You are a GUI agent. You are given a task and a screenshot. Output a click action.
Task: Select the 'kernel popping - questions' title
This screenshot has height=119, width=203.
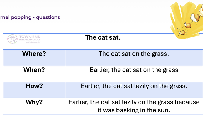pyautogui.click(x=30, y=17)
